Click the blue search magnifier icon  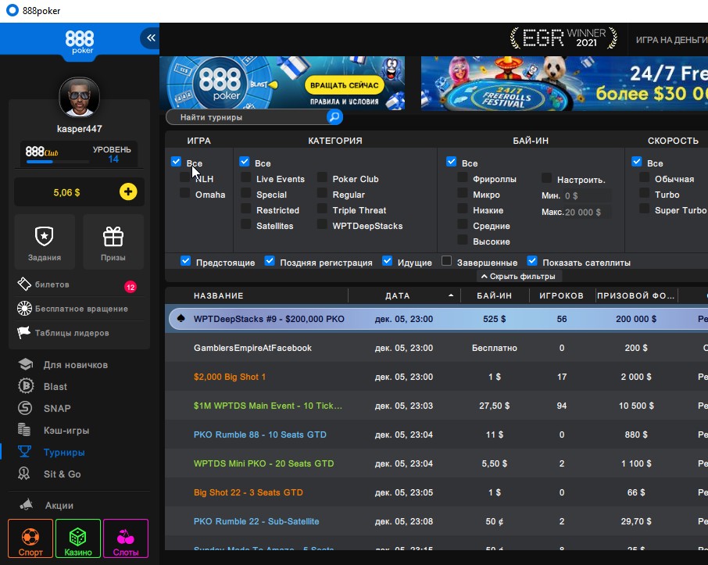point(334,117)
